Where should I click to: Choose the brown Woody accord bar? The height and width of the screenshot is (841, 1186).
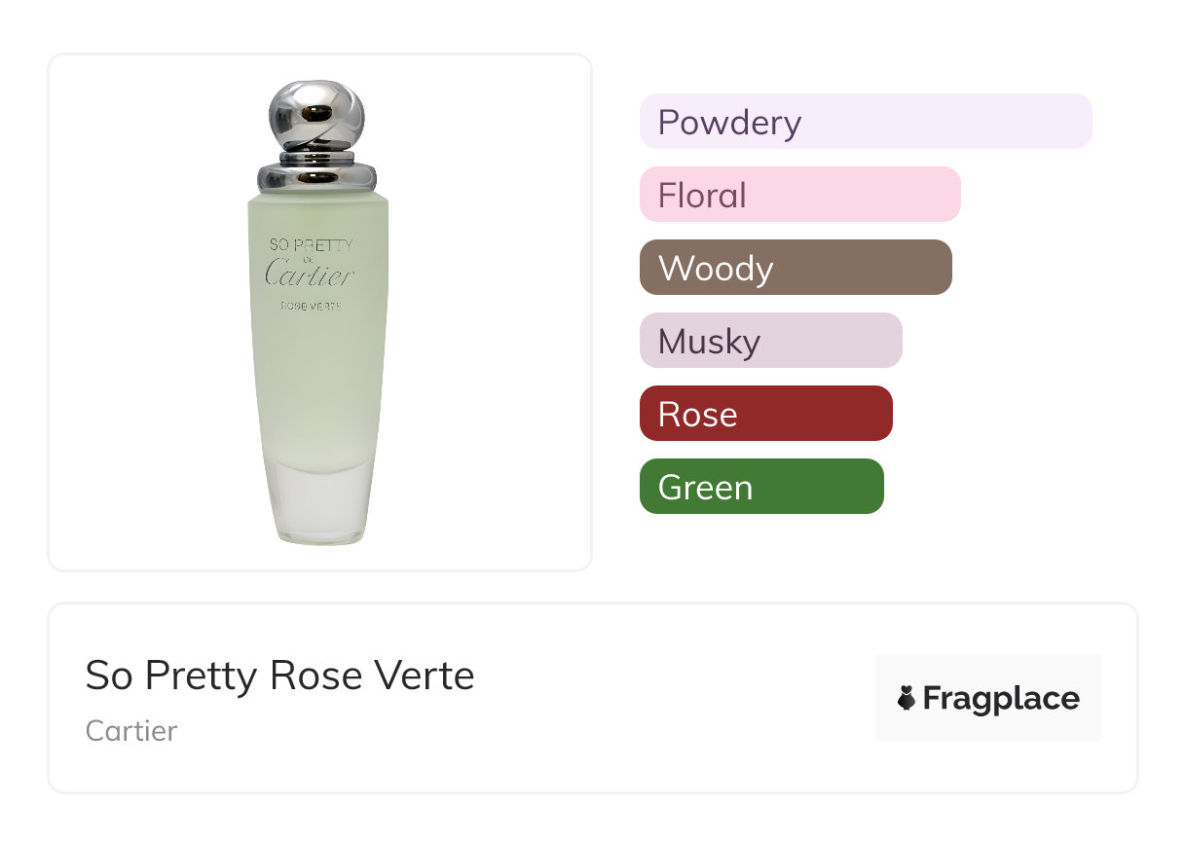(x=796, y=268)
